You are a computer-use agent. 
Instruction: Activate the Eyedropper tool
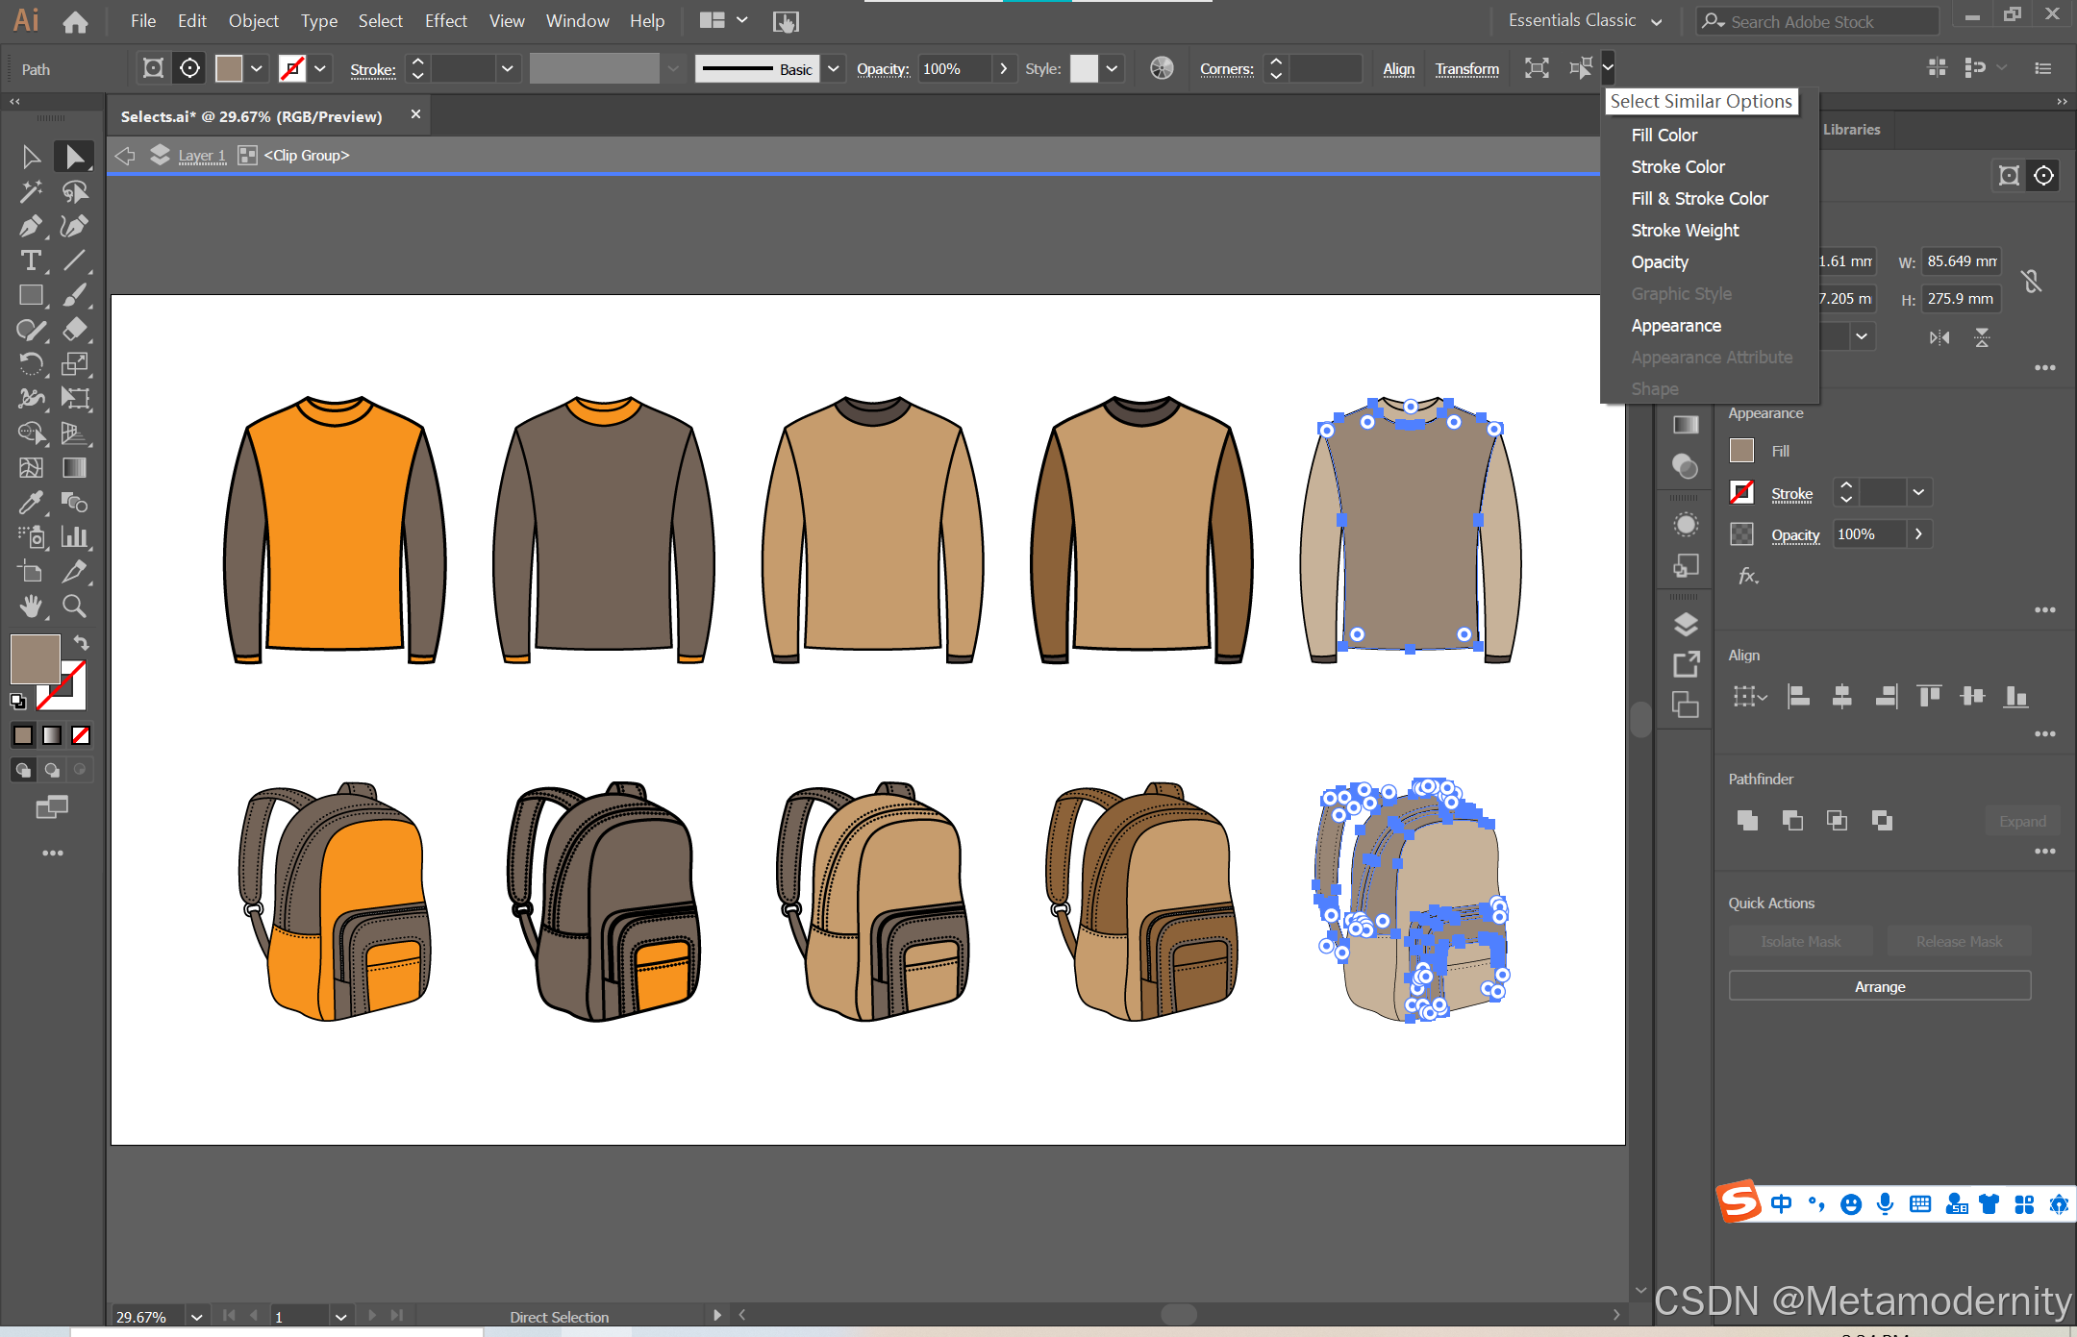click(x=30, y=502)
